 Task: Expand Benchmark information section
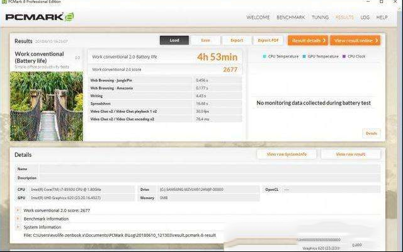pyautogui.click(x=18, y=219)
